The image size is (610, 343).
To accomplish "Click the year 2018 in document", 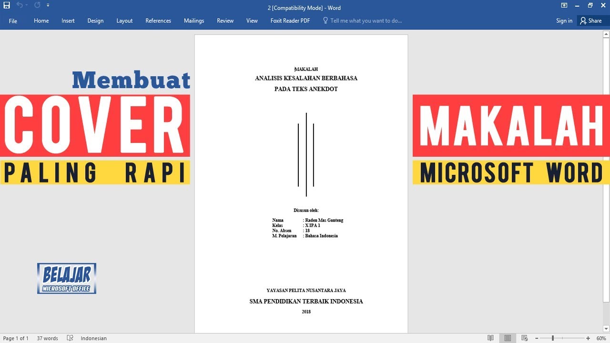I will (306, 312).
